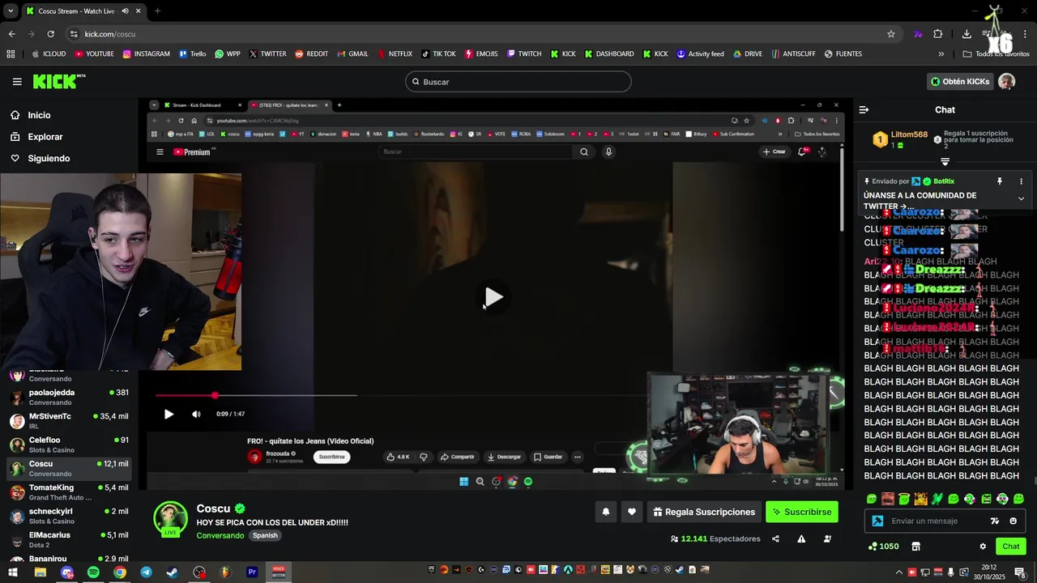Image resolution: width=1037 pixels, height=583 pixels.
Task: Open the TWITCH bookmark
Action: (x=524, y=54)
